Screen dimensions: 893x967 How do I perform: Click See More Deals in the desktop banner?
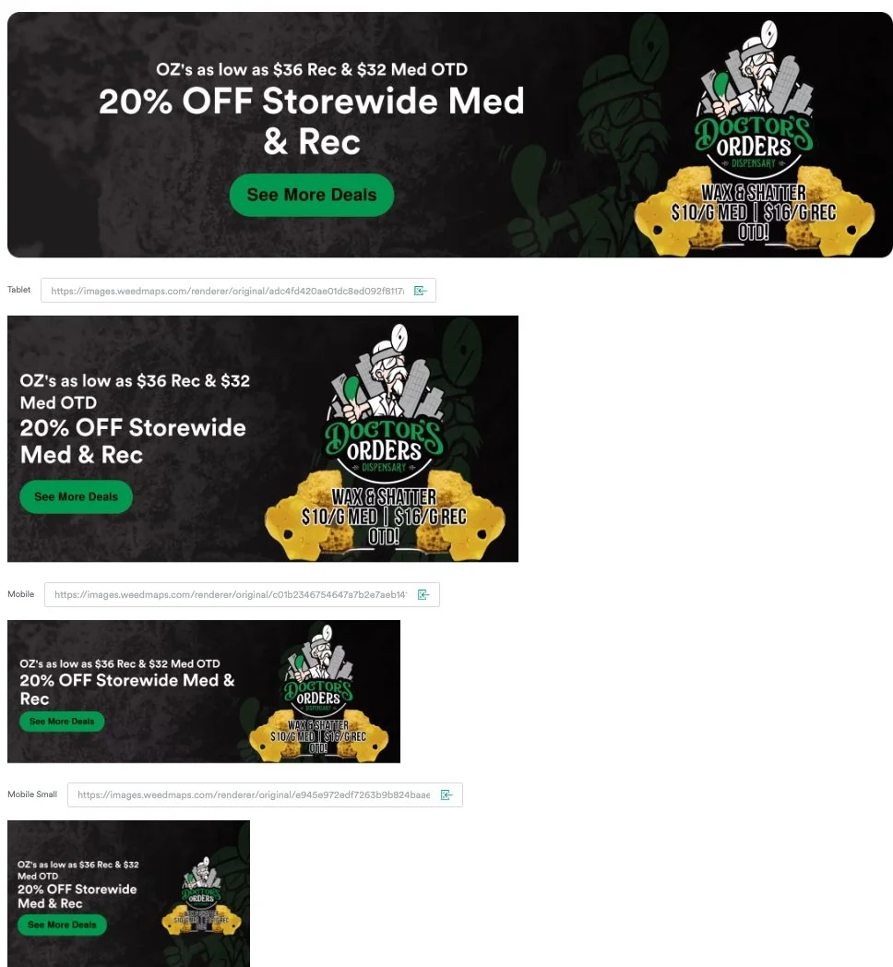(312, 195)
